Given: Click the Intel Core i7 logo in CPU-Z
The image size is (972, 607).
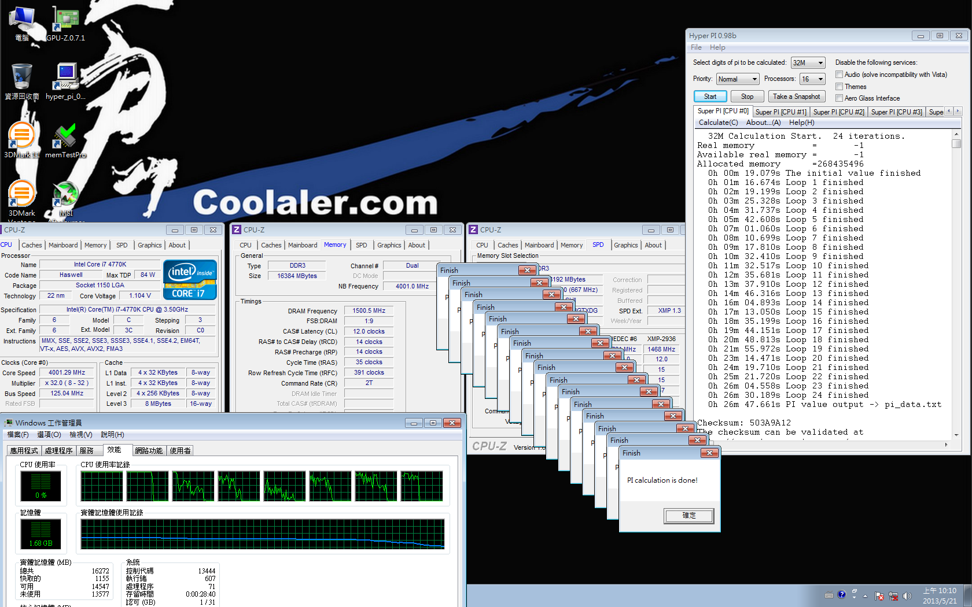Looking at the screenshot, I should [x=190, y=280].
